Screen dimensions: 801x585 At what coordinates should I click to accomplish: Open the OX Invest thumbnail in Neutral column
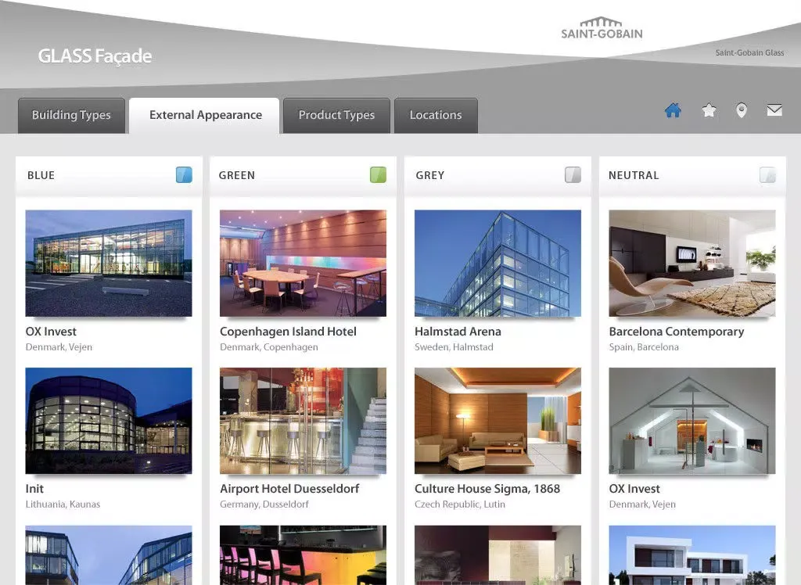[x=692, y=421]
